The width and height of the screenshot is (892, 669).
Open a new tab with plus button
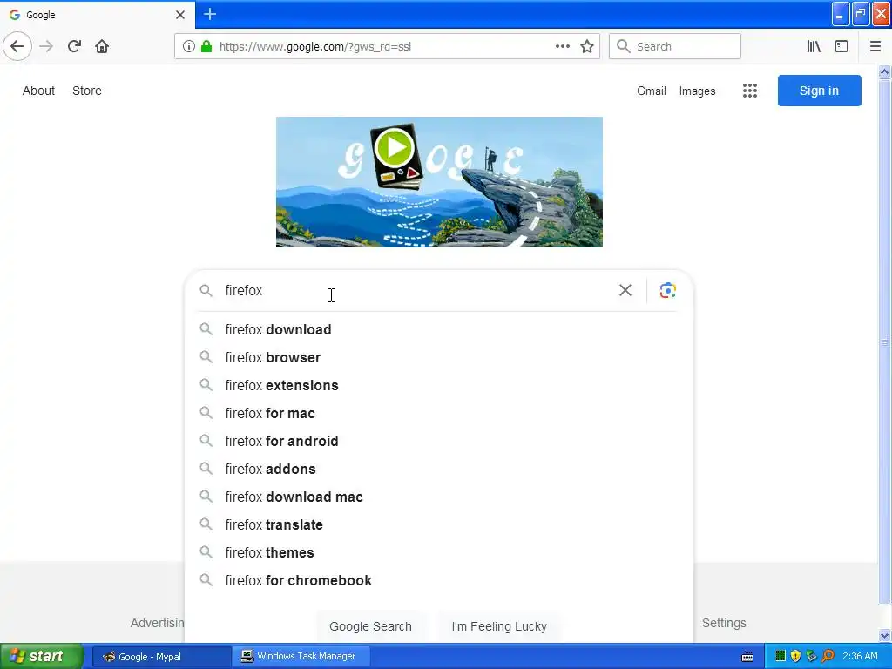pos(209,14)
